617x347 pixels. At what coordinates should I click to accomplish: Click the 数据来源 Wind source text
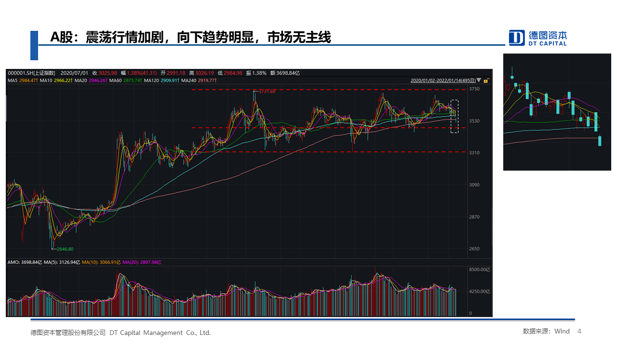pos(546,331)
